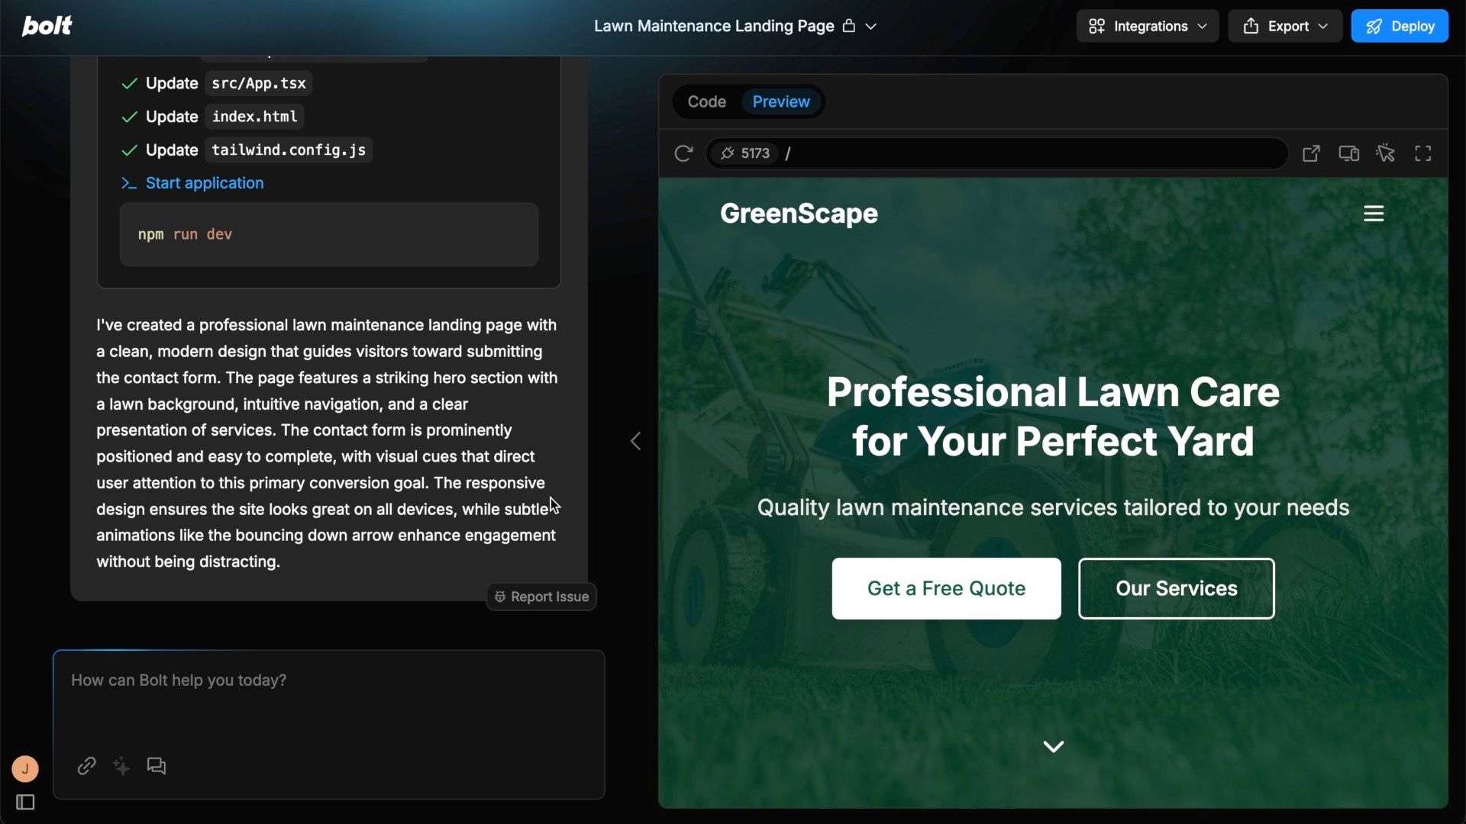Activate the element inspector cursor icon
The width and height of the screenshot is (1466, 824).
pos(1386,153)
